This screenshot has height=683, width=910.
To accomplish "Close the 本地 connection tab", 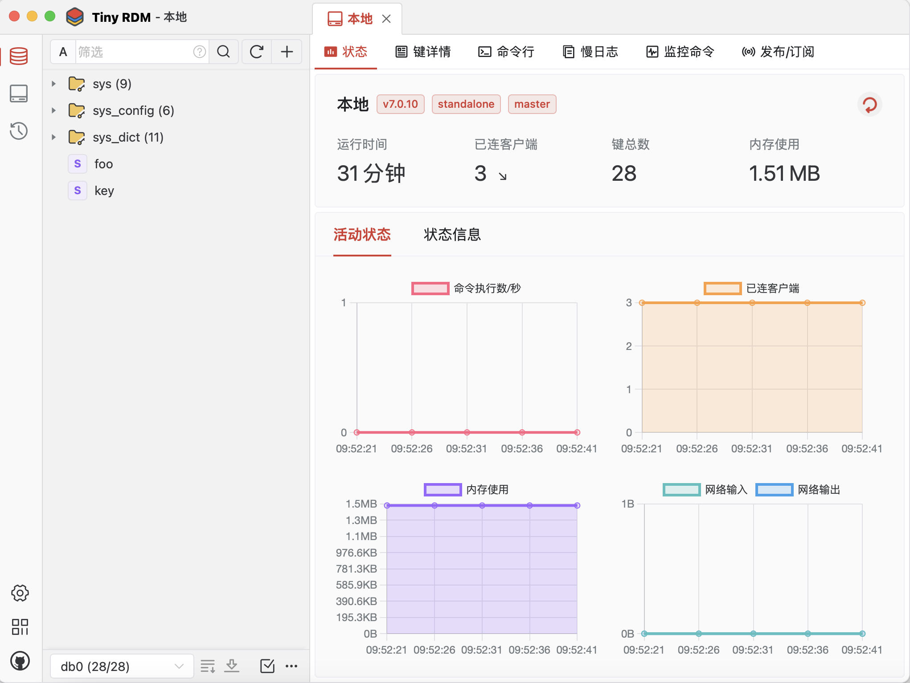I will [x=386, y=19].
